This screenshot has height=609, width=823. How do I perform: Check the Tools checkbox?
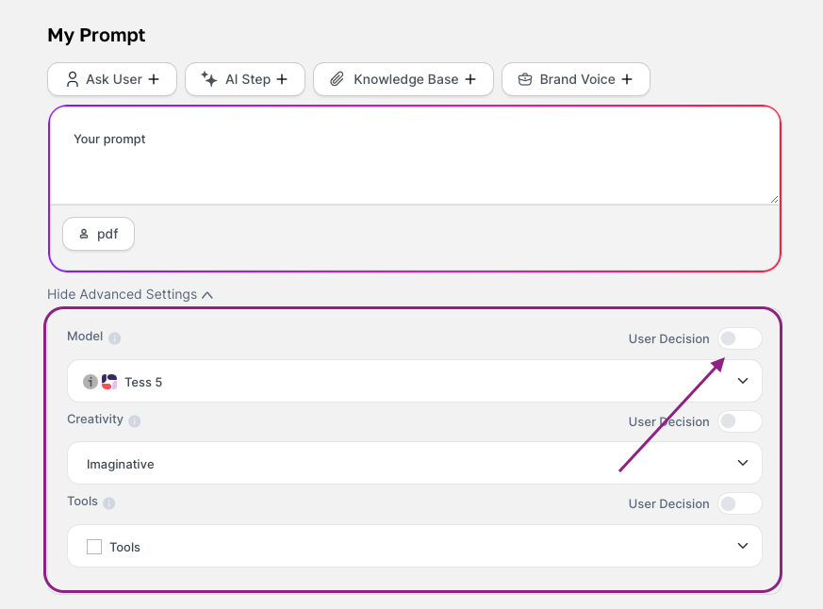[x=94, y=547]
